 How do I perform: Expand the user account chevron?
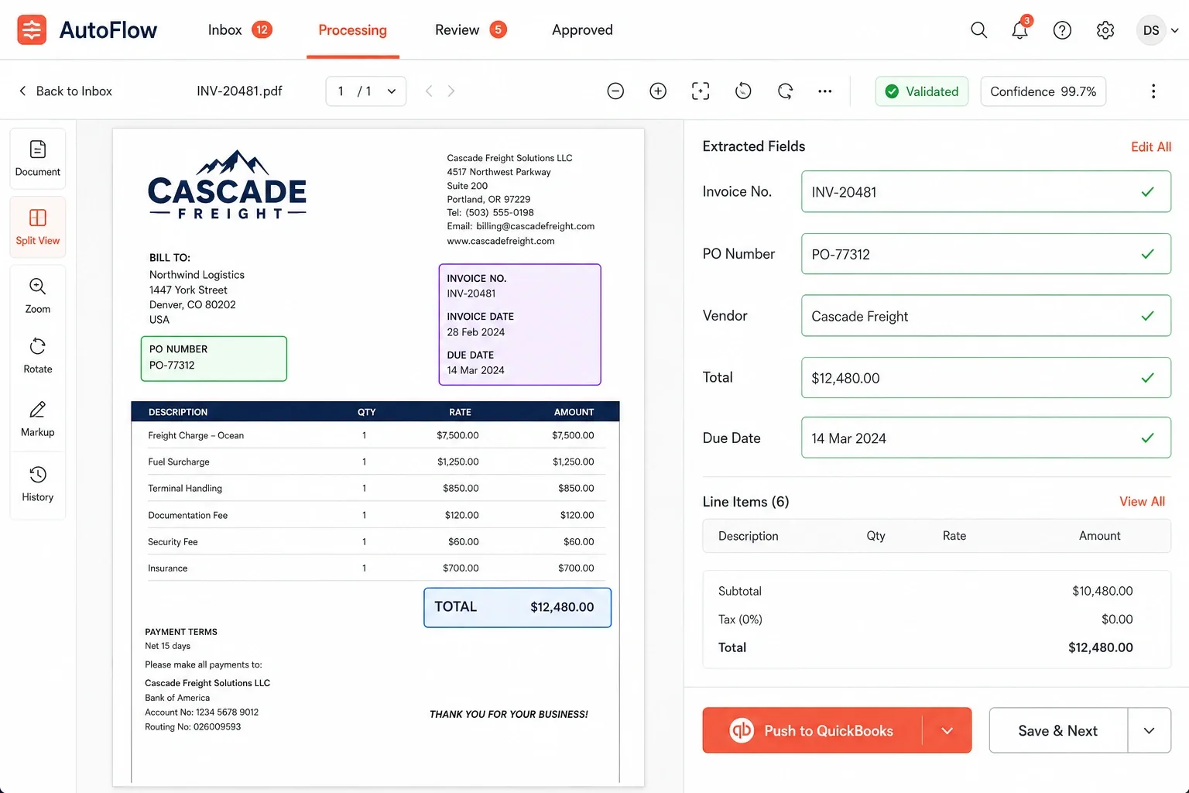[x=1174, y=30]
